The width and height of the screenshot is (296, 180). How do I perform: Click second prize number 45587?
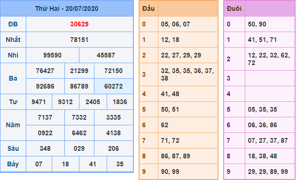pos(106,55)
